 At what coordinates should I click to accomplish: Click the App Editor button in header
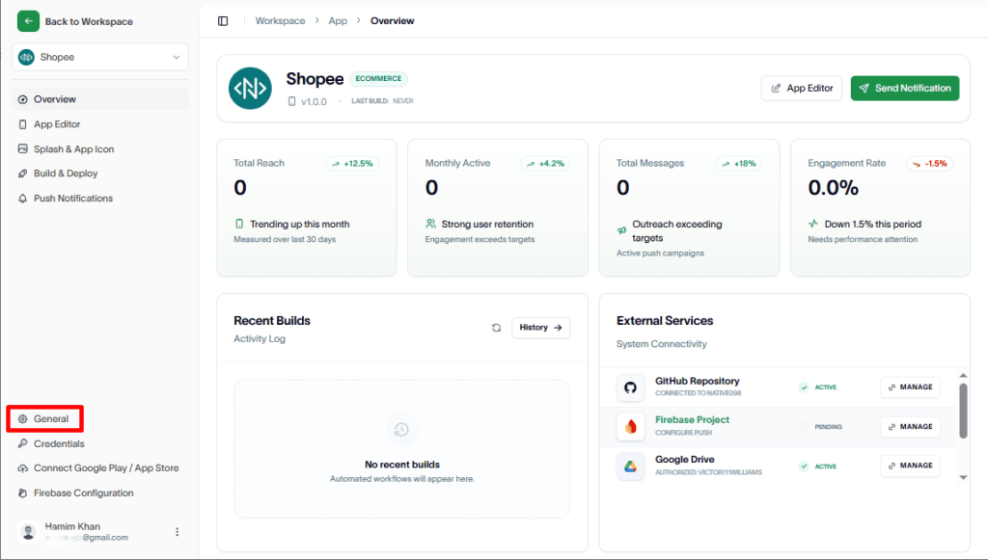click(x=802, y=88)
